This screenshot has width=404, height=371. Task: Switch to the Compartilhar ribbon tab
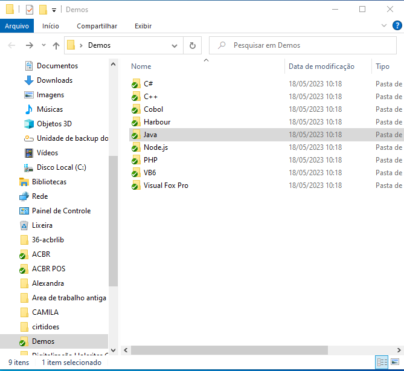point(97,26)
